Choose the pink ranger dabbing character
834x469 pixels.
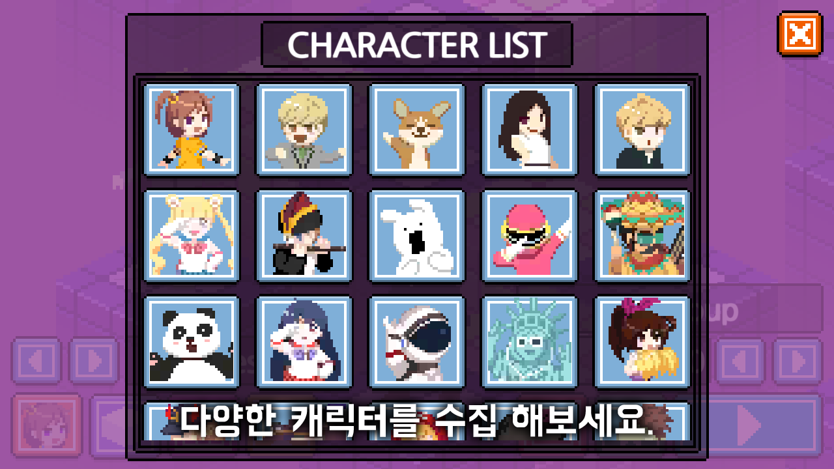pos(530,236)
